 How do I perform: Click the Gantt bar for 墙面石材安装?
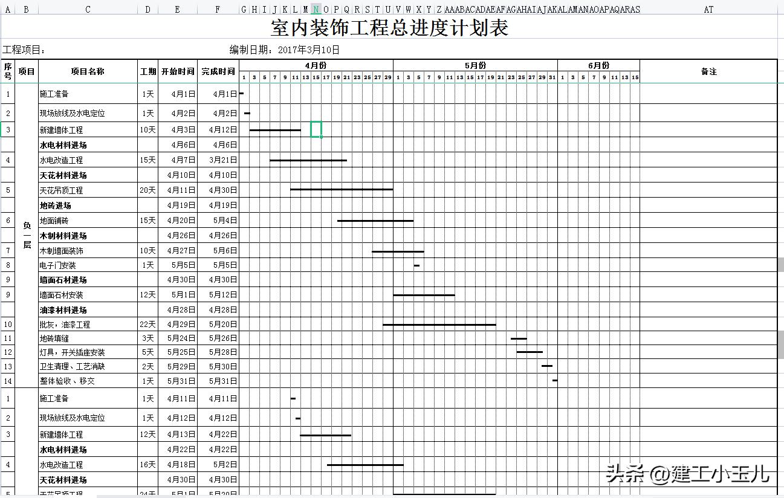click(424, 295)
